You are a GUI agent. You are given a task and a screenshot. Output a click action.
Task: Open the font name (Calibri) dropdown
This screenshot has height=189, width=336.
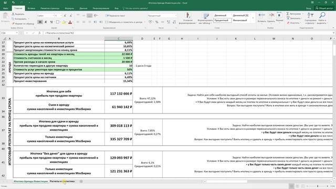[53, 16]
